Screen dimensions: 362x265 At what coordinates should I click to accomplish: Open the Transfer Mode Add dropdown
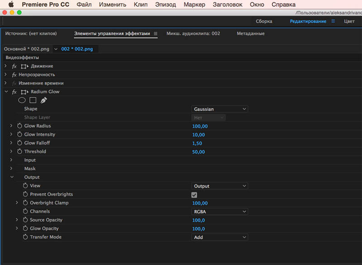[219, 237]
